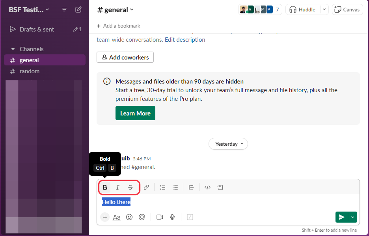Viewport: 369px width, 236px height.
Task: Record an audio clip
Action: tap(172, 217)
